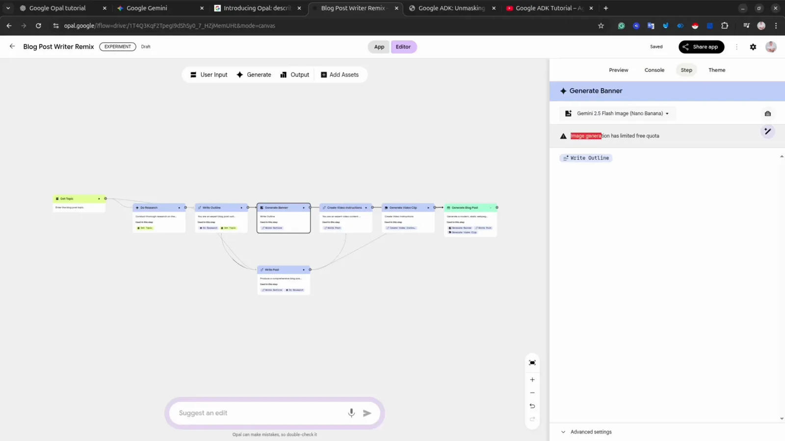Switch to the Google ADK: Unmasking browser tab

[451, 8]
